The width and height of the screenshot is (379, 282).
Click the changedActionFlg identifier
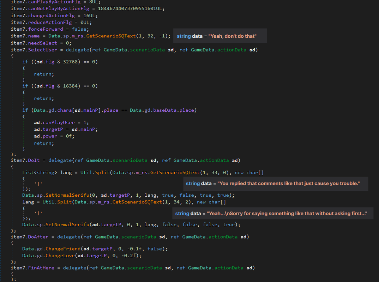point(52,16)
